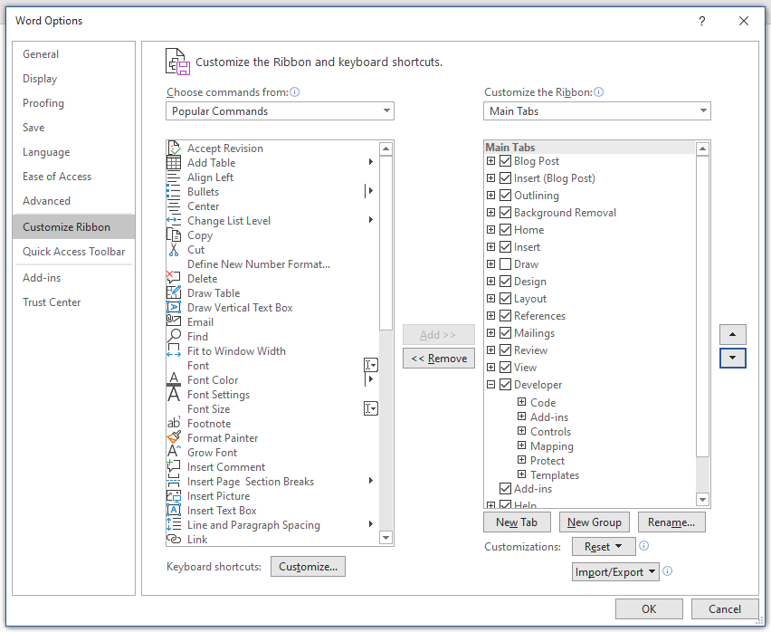Screen dimensions: 771x632
Task: Click the Fit to Window Width icon
Action: pyautogui.click(x=174, y=350)
